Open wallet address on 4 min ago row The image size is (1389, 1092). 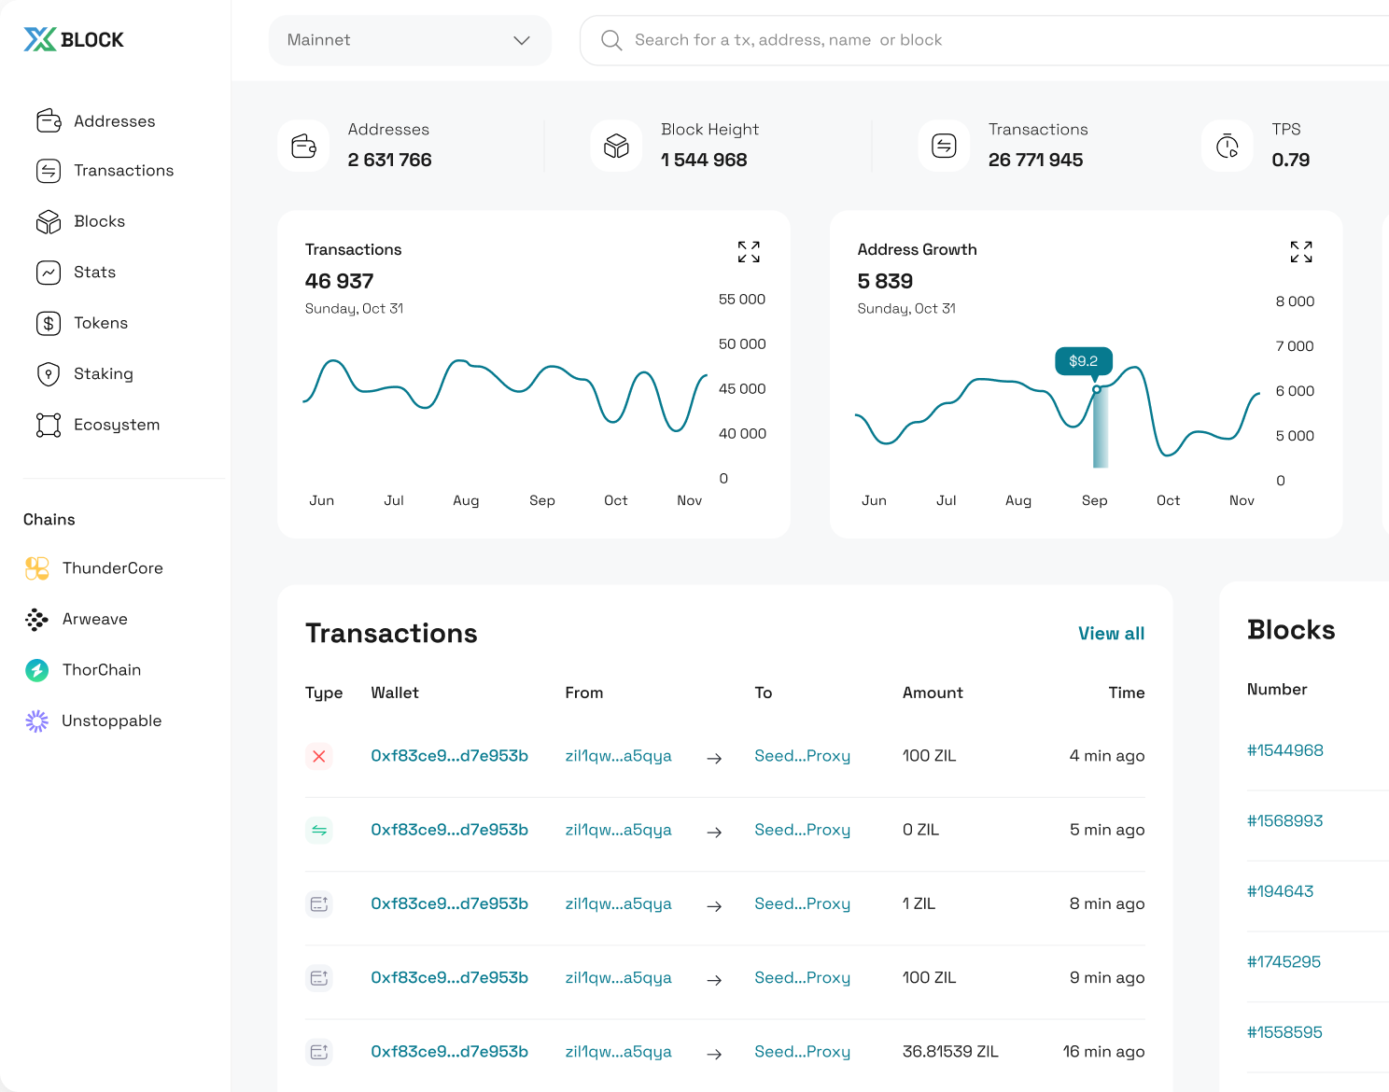tap(450, 756)
